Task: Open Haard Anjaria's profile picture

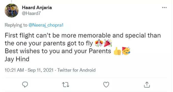Action: click(x=12, y=10)
